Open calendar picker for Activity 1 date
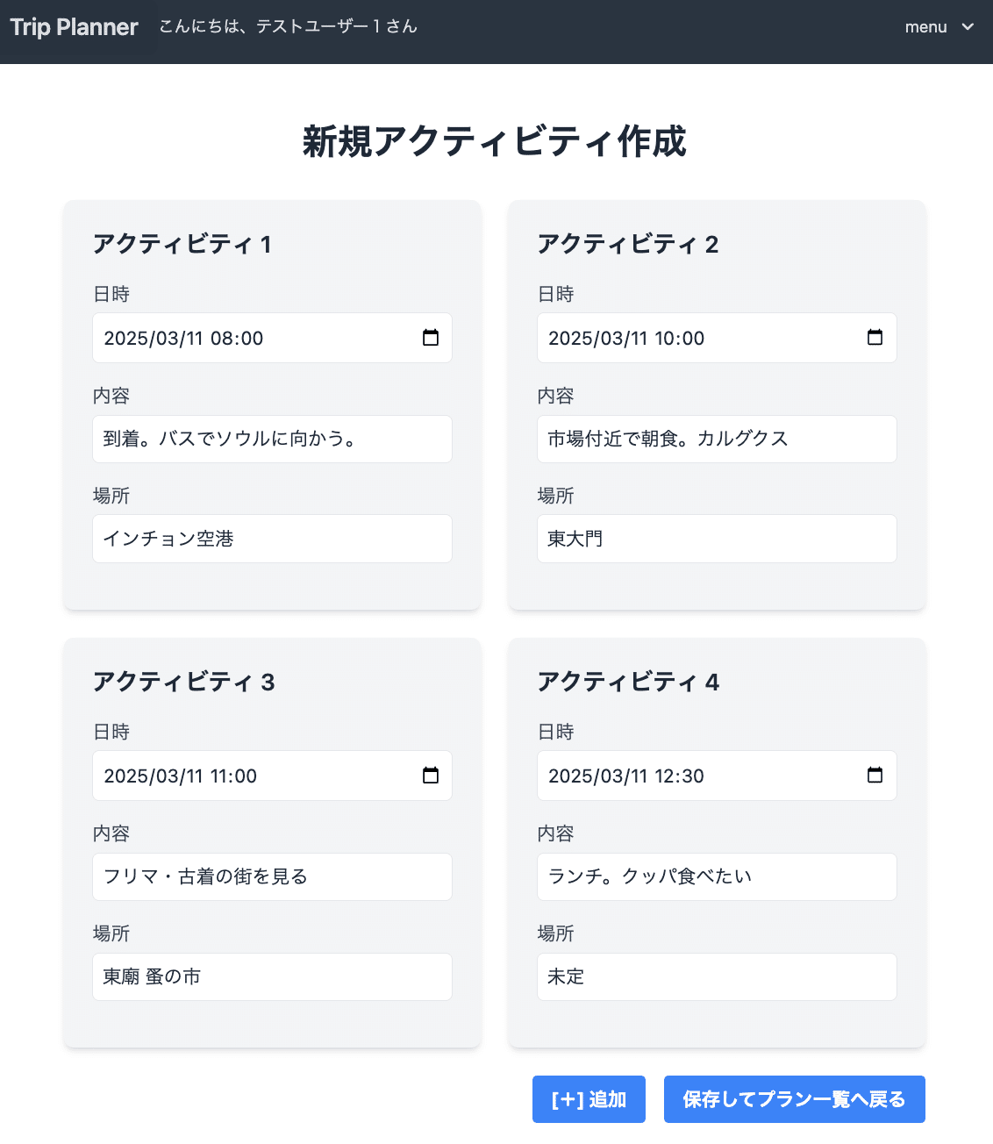The width and height of the screenshot is (993, 1144). (x=431, y=338)
